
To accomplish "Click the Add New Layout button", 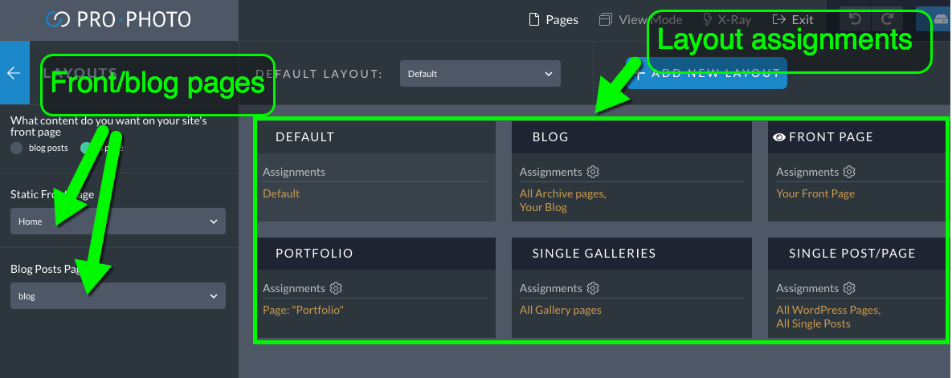I will [707, 73].
